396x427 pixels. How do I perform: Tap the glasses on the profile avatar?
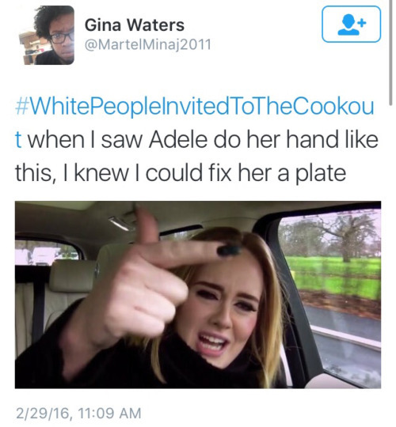(62, 37)
